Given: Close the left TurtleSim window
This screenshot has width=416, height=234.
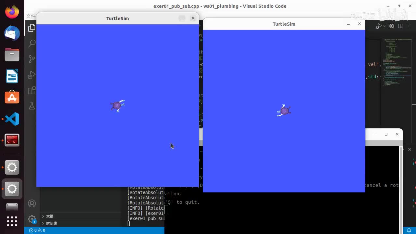Looking at the screenshot, I should pyautogui.click(x=193, y=18).
